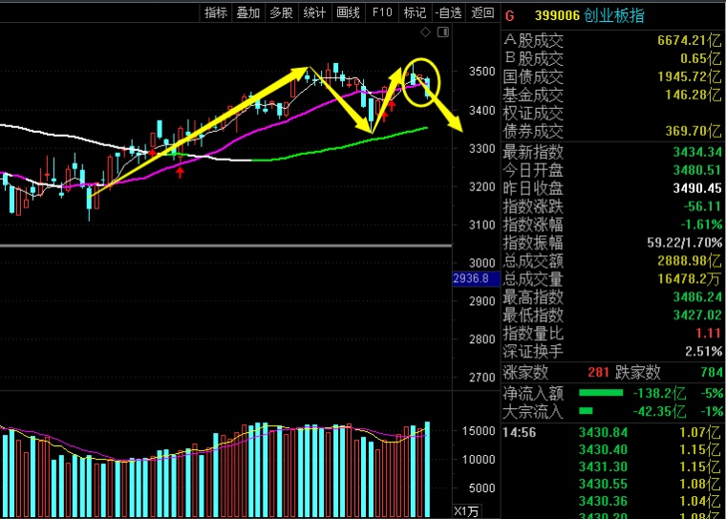Click the 国债成交 value 1945.72亿
The image size is (726, 519).
click(690, 76)
